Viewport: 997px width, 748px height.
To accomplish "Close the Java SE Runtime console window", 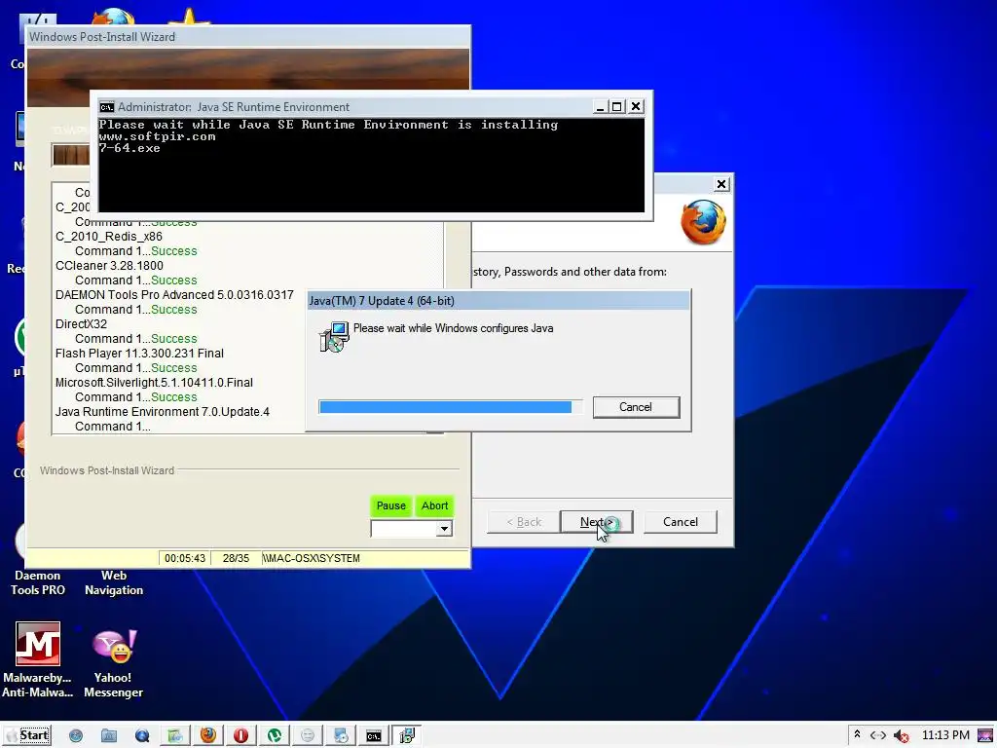I will 636,107.
